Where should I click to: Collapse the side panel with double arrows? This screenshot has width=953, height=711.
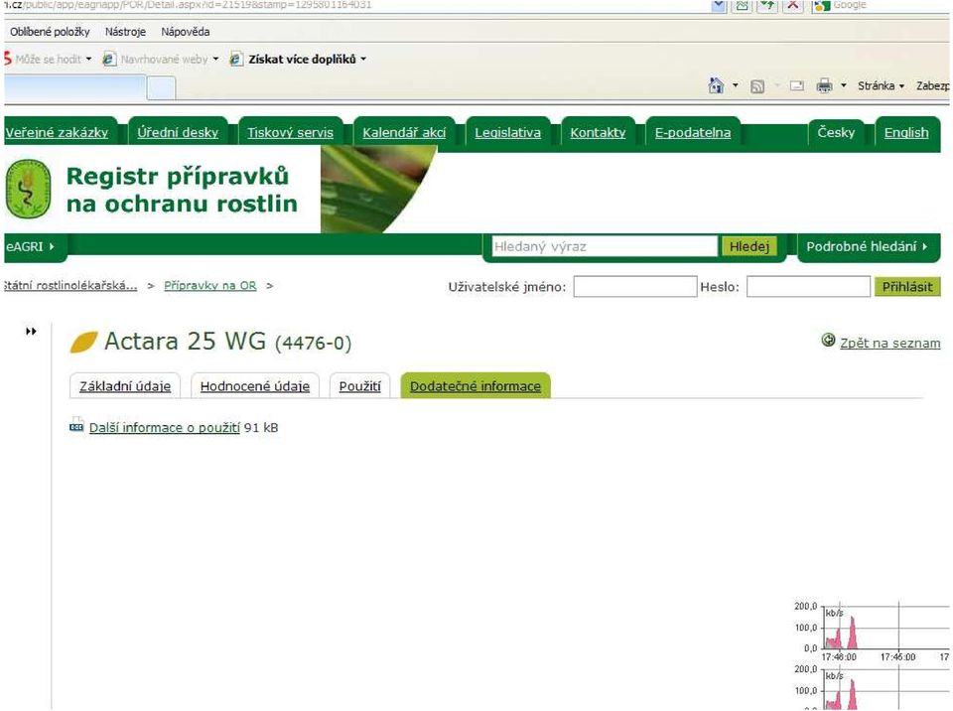[x=31, y=332]
